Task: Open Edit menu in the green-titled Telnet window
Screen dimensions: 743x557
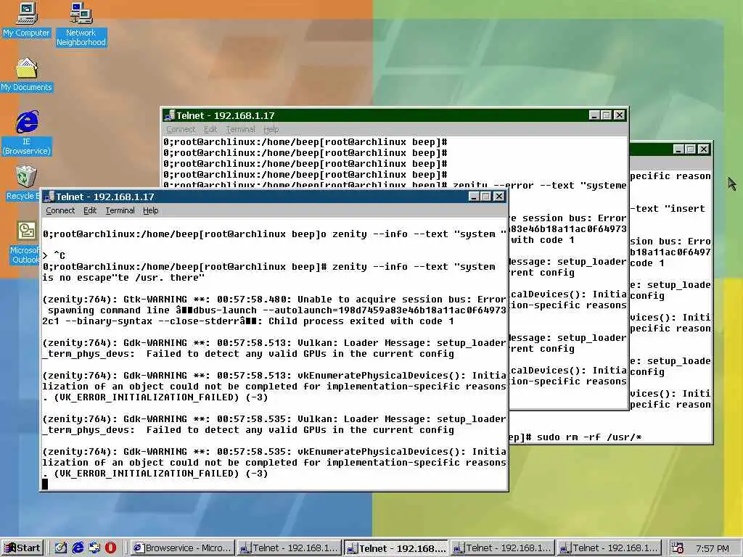Action: pyautogui.click(x=210, y=129)
